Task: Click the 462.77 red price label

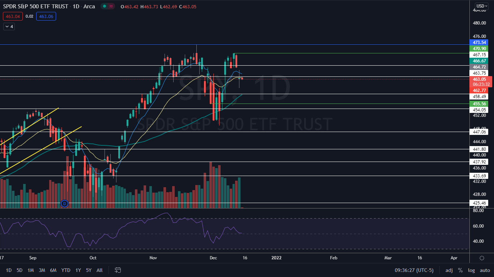Action: click(479, 90)
